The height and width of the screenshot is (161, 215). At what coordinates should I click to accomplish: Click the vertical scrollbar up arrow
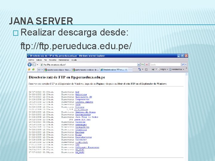(x=186, y=74)
